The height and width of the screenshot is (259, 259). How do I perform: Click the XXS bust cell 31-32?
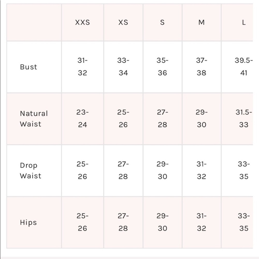(x=82, y=67)
